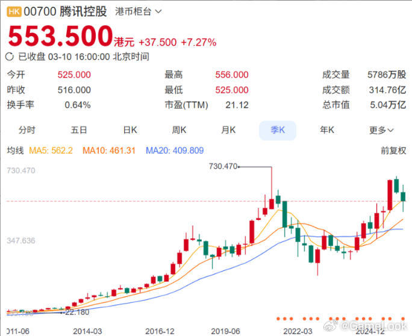This screenshot has height=336, width=412.
Task: Switch to the 五日 chart tab
Action: (78, 130)
